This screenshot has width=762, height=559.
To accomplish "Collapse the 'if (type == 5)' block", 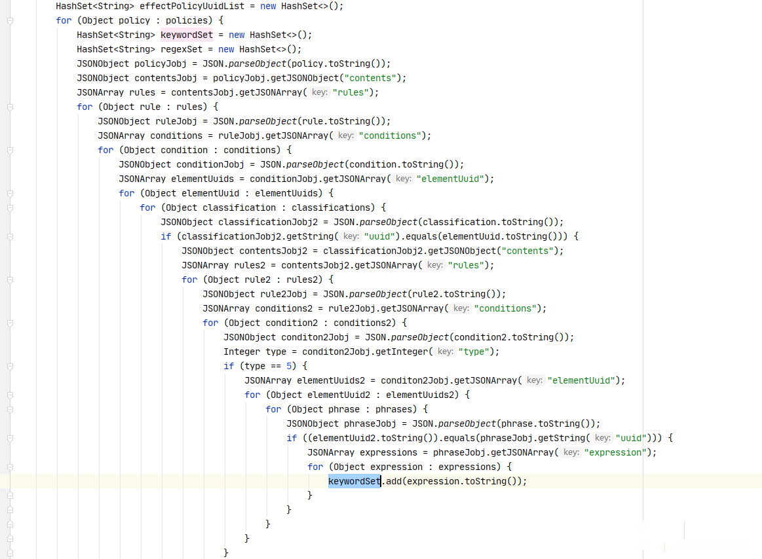I will click(x=10, y=366).
